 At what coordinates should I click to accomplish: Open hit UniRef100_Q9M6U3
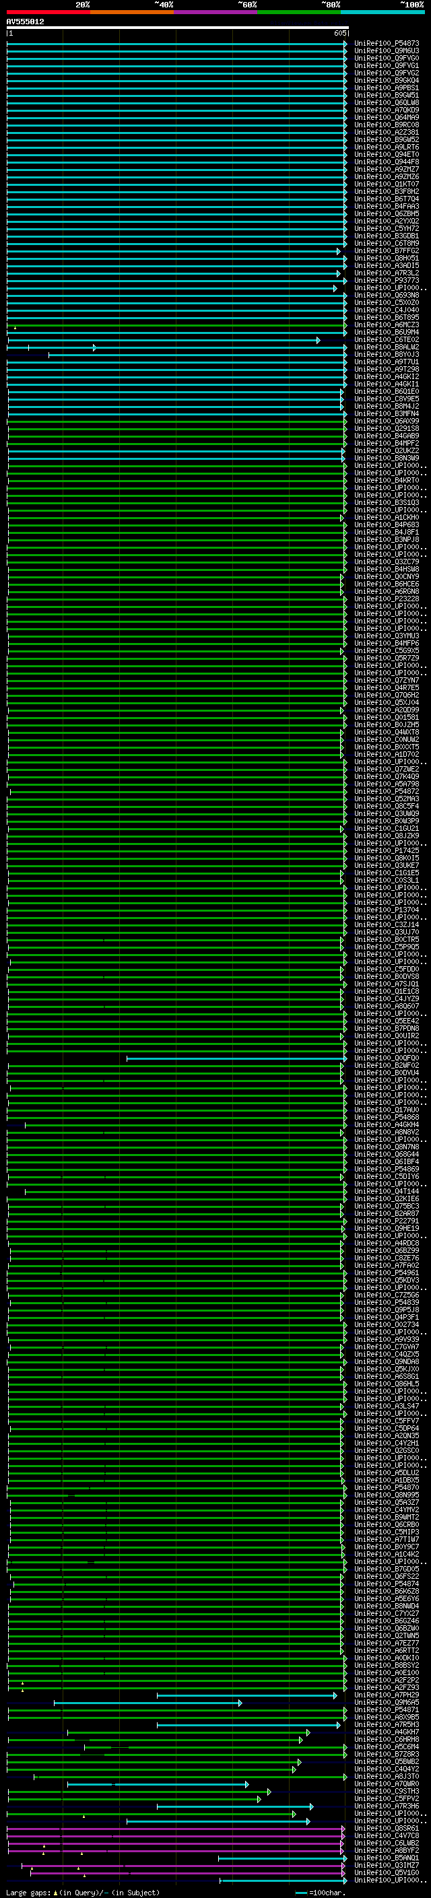pyautogui.click(x=386, y=51)
